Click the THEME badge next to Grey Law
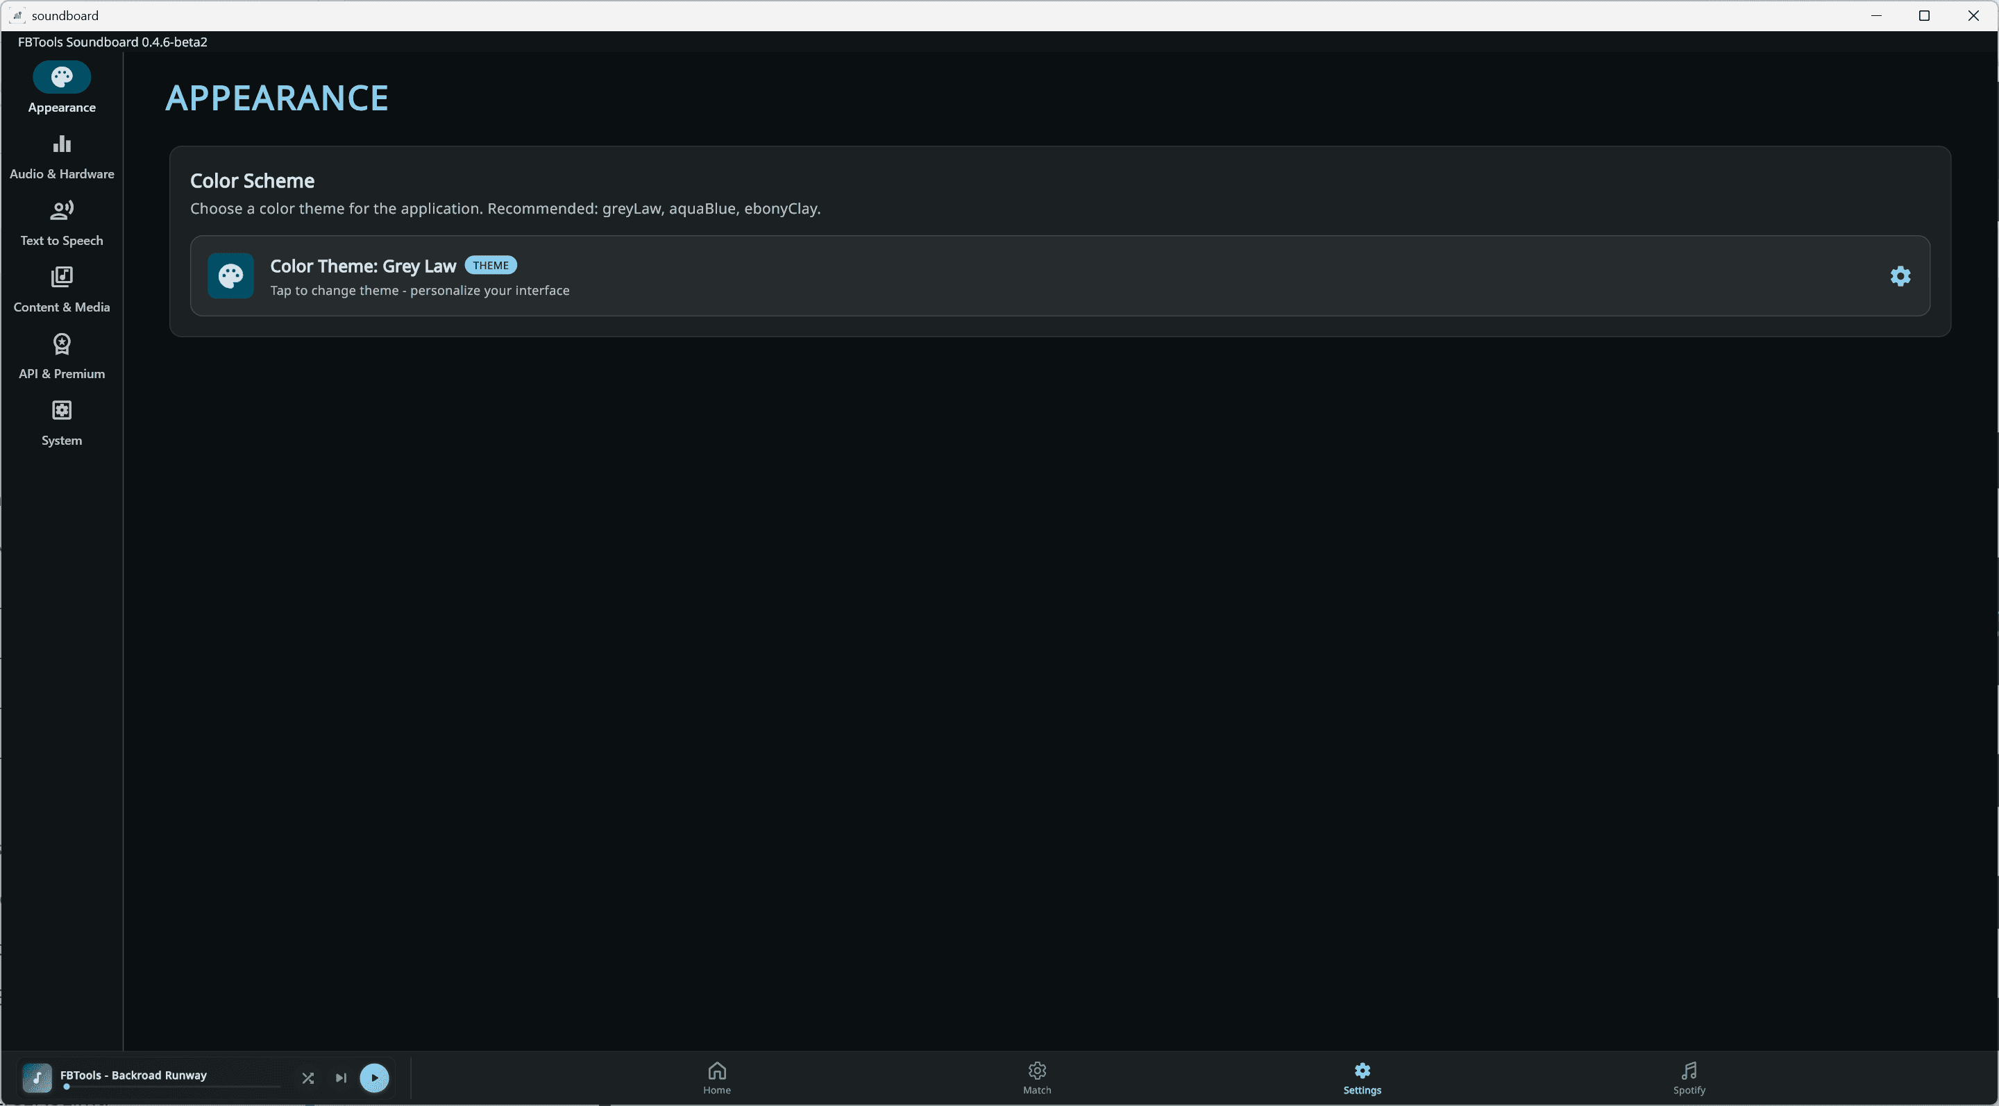The width and height of the screenshot is (1999, 1106). pyautogui.click(x=491, y=264)
